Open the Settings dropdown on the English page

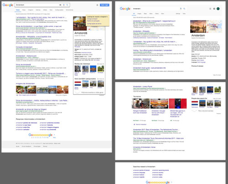point(178,14)
